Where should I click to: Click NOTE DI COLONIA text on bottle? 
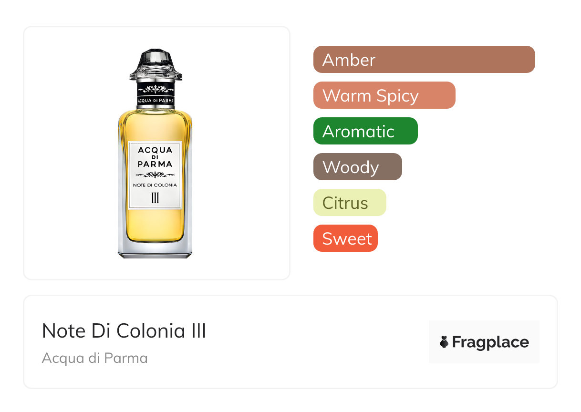(x=155, y=185)
